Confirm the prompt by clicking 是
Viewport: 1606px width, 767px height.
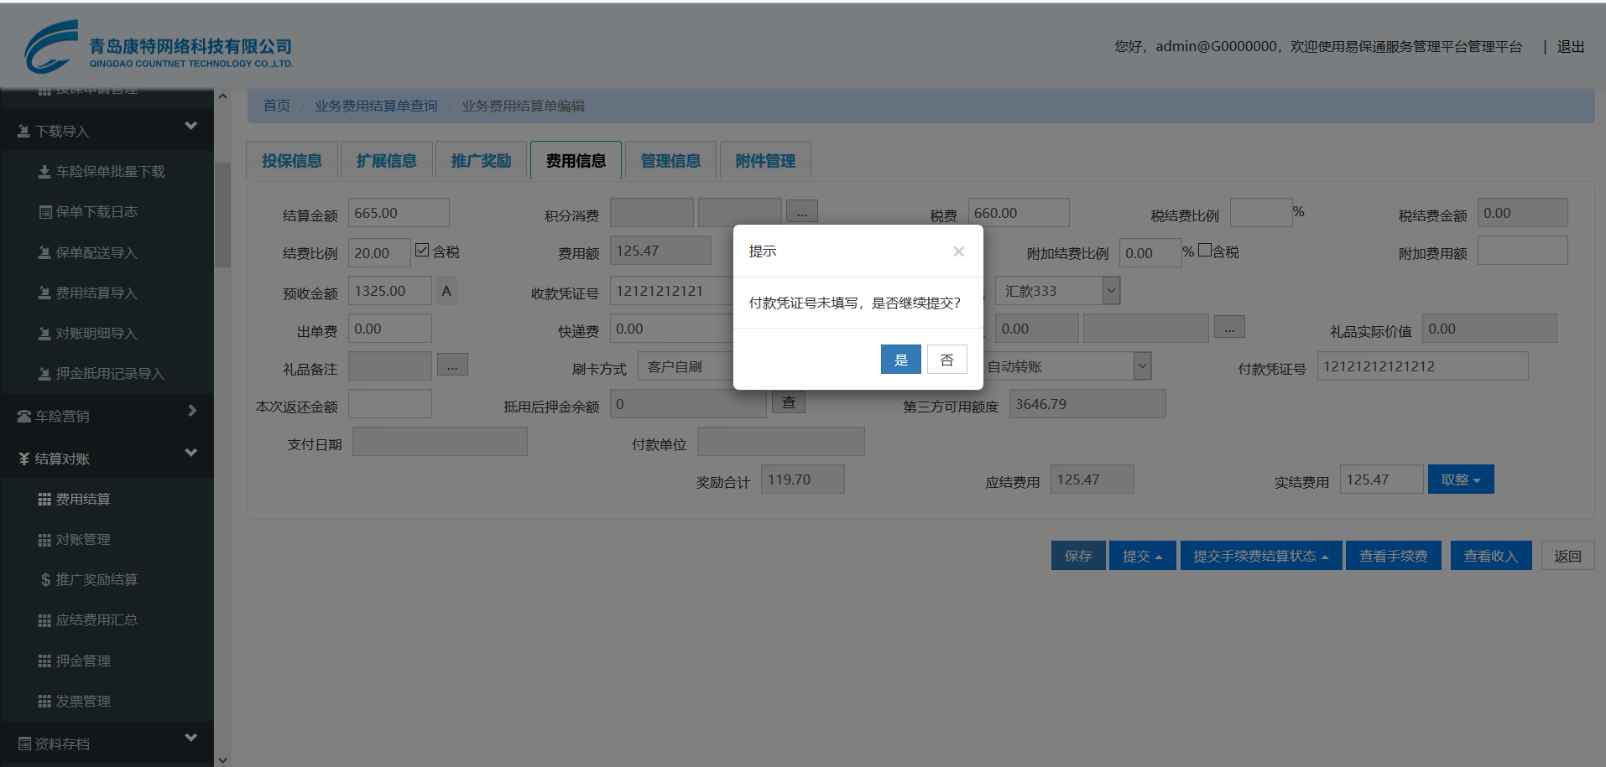click(x=900, y=360)
